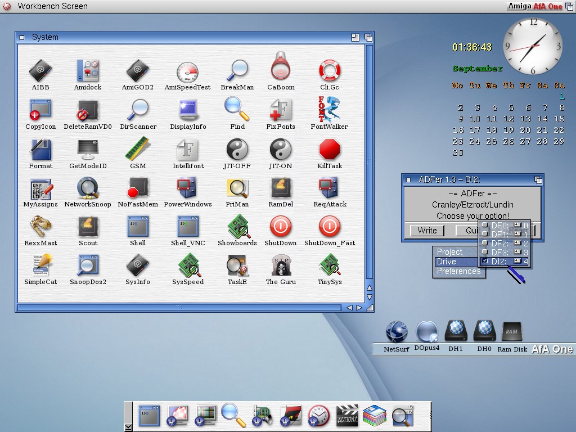Open the JIT-ON yin-yang icon
576x432 pixels.
coord(280,150)
